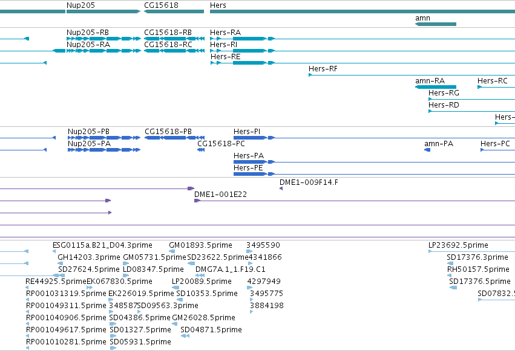515x351 pixels.
Task: Select the RP001031319.5prime EST label
Action: pos(67,294)
